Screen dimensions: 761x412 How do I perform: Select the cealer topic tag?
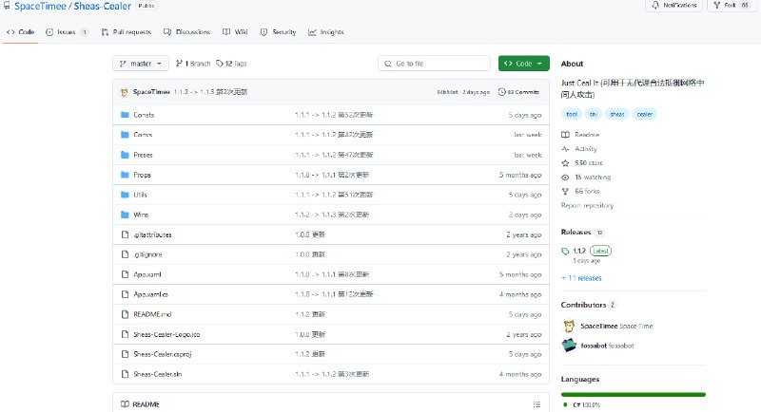click(645, 114)
